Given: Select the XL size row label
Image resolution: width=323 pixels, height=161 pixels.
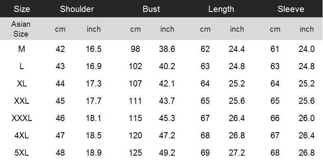Looking at the screenshot, I should coord(21,84).
